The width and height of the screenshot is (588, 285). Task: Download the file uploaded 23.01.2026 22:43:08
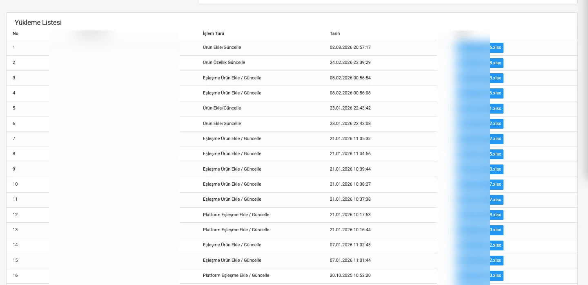(496, 124)
